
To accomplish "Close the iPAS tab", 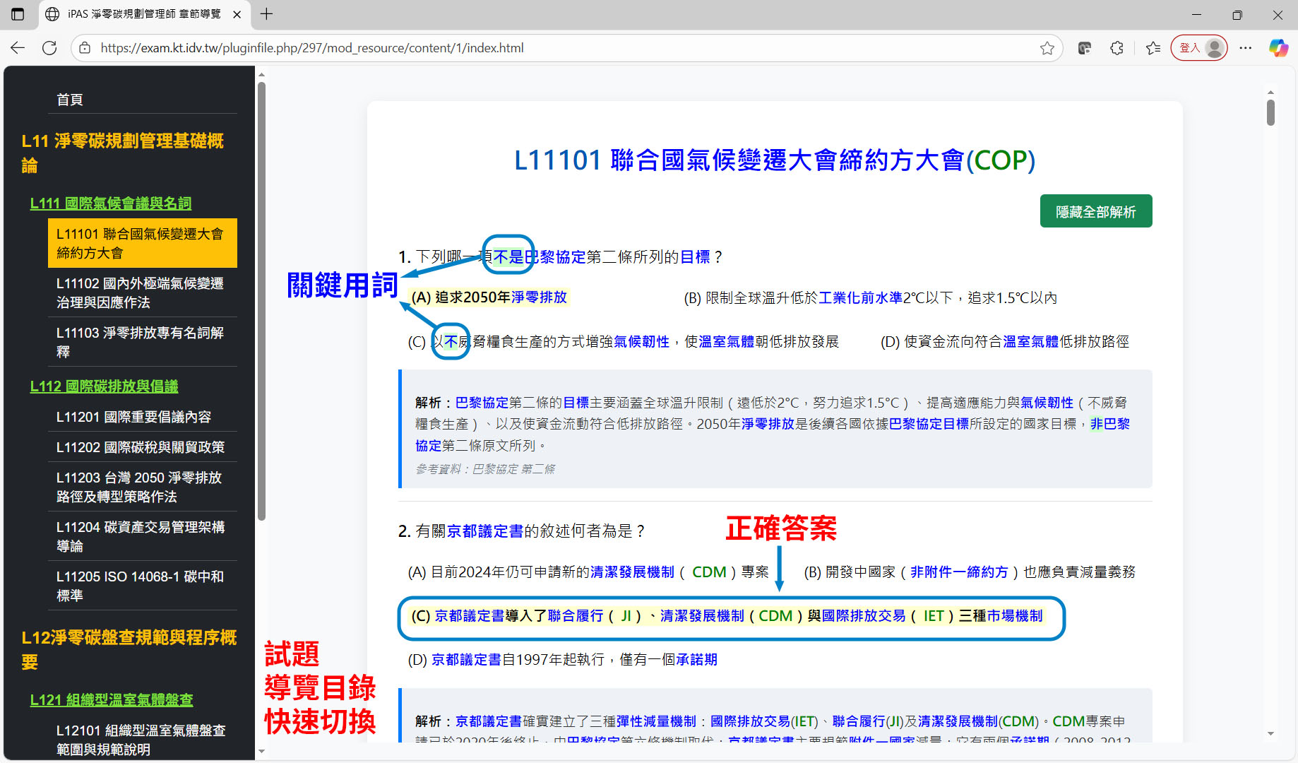I will tap(237, 14).
